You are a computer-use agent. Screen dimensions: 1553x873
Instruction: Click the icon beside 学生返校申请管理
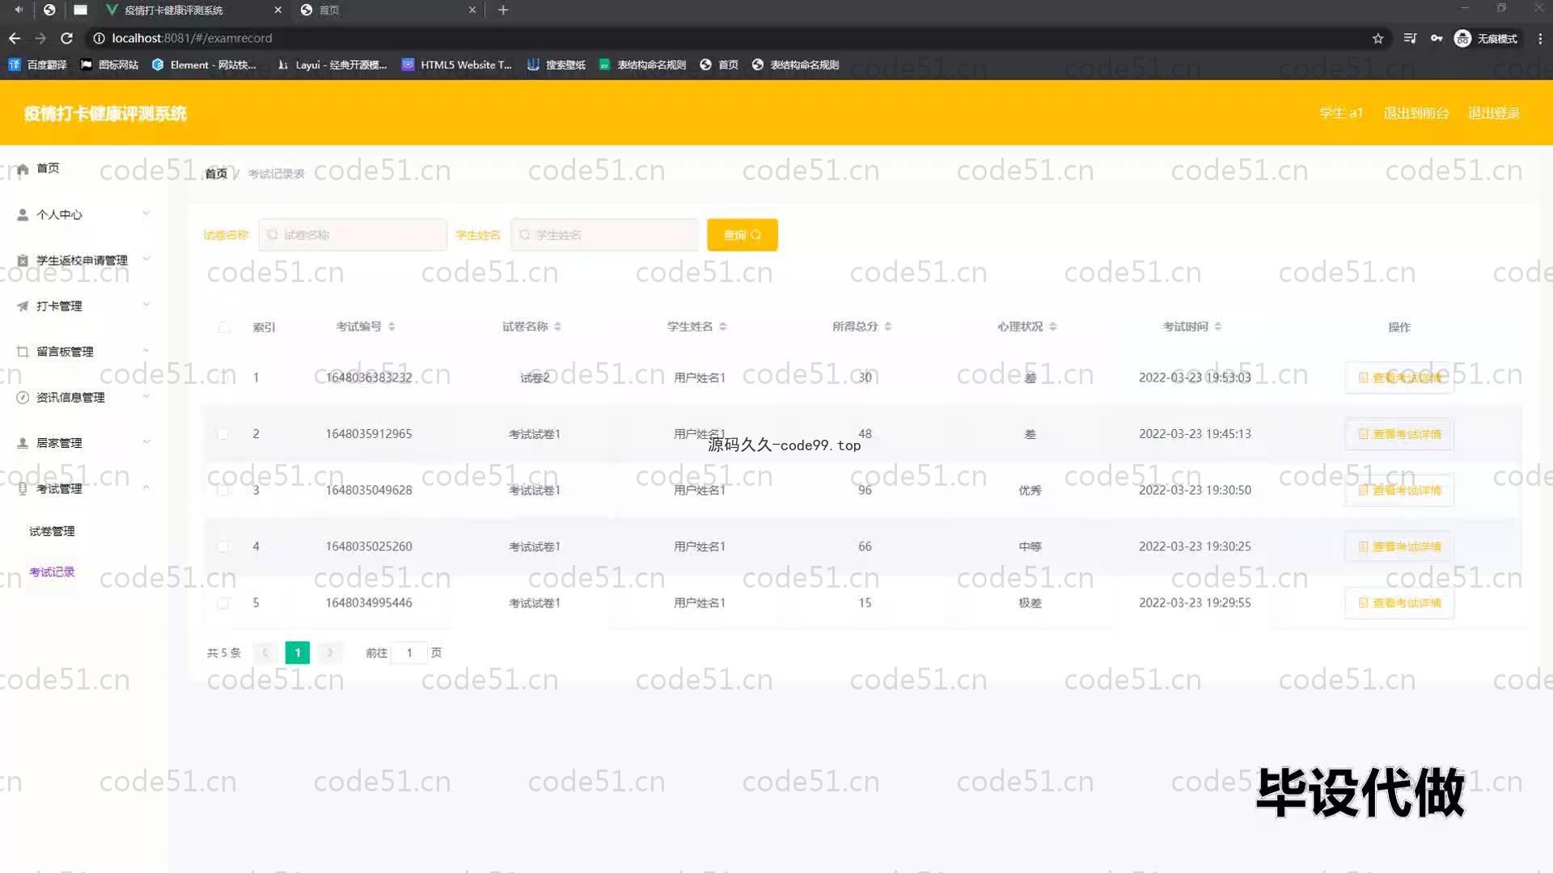coord(23,260)
